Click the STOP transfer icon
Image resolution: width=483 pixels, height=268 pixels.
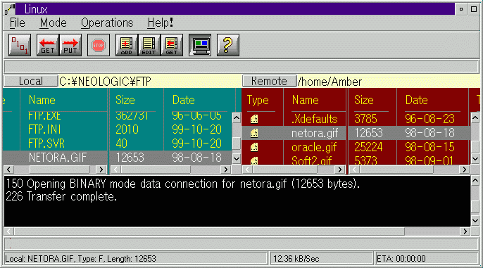click(x=99, y=45)
